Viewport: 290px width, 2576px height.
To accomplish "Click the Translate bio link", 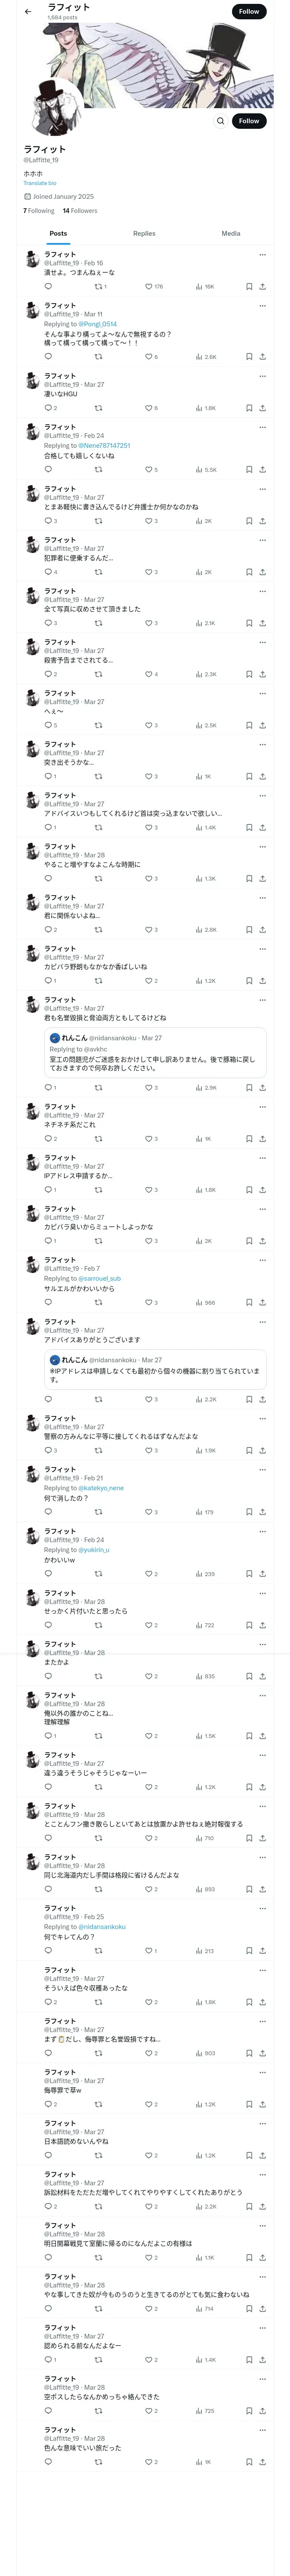I will pos(40,183).
